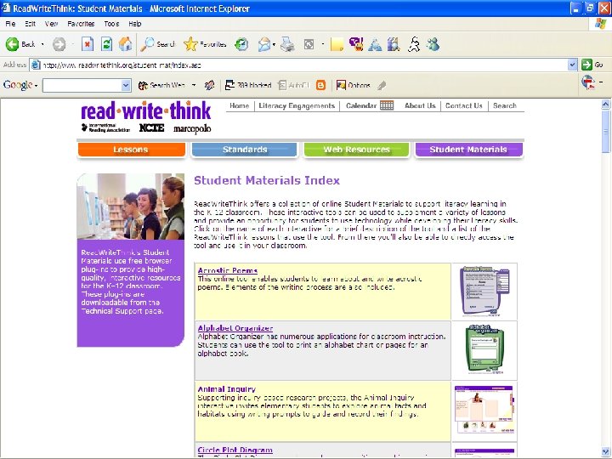612x459 pixels.
Task: Refresh the page using the Refresh icon
Action: point(106,44)
